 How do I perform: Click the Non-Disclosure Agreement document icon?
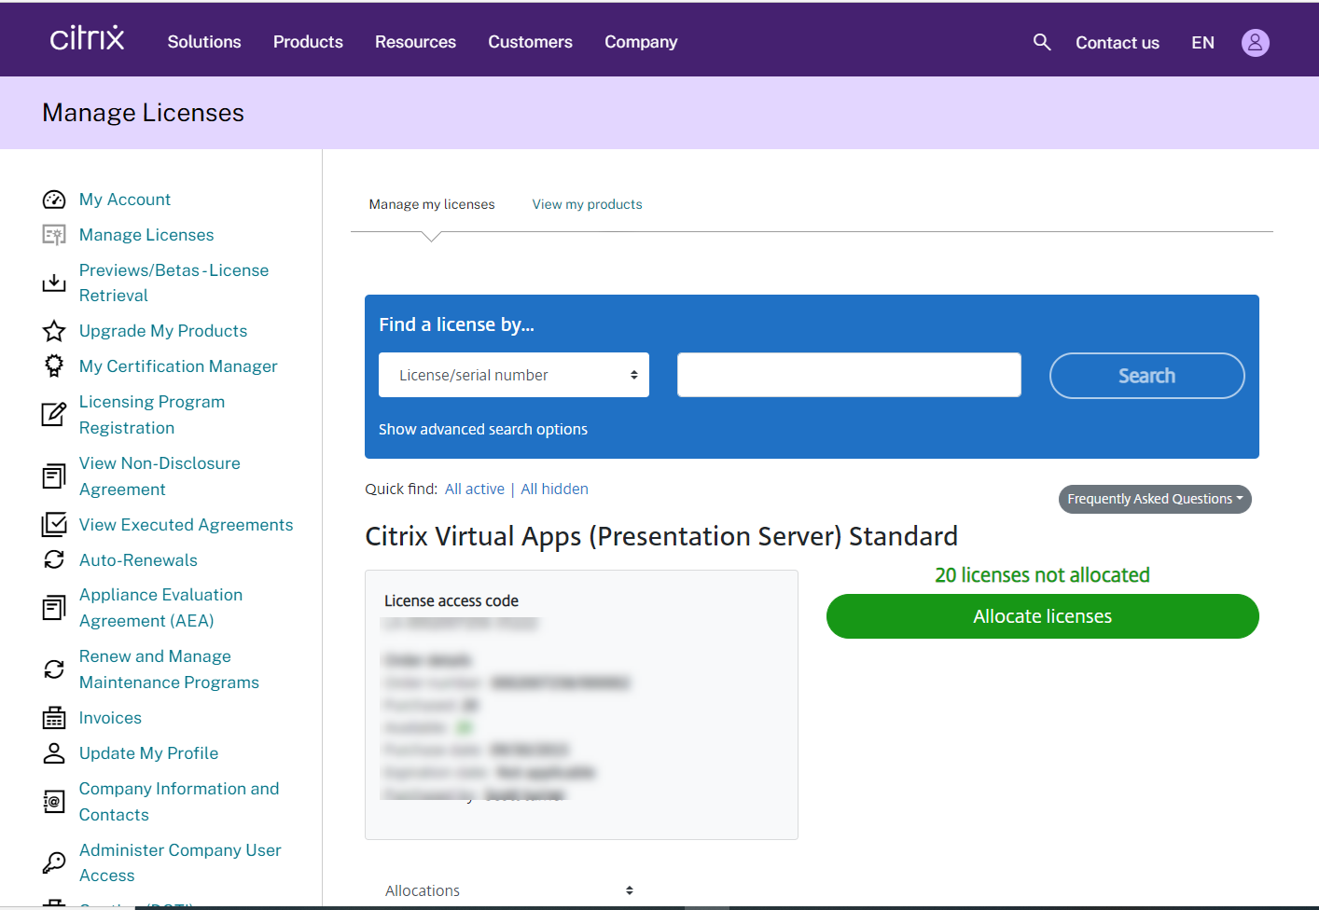(54, 476)
